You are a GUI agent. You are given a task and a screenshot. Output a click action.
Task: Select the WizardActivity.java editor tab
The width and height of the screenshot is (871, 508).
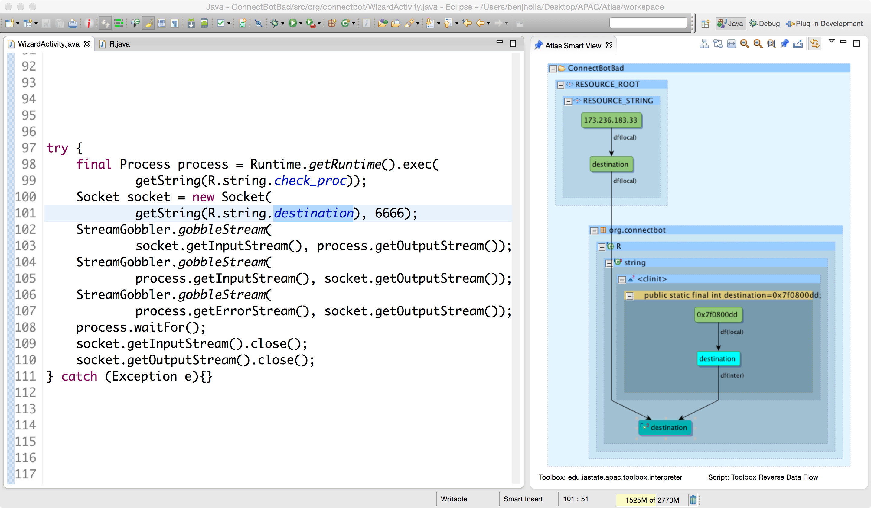click(x=48, y=44)
